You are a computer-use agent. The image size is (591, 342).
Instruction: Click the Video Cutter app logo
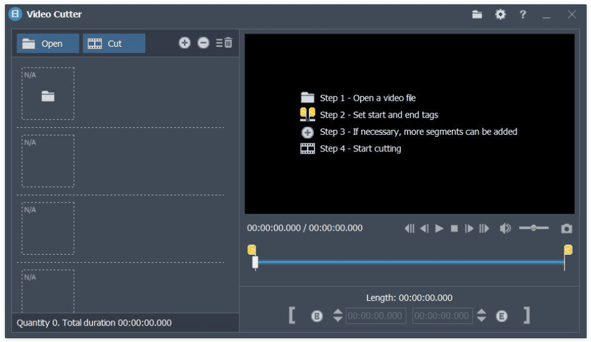pyautogui.click(x=15, y=14)
